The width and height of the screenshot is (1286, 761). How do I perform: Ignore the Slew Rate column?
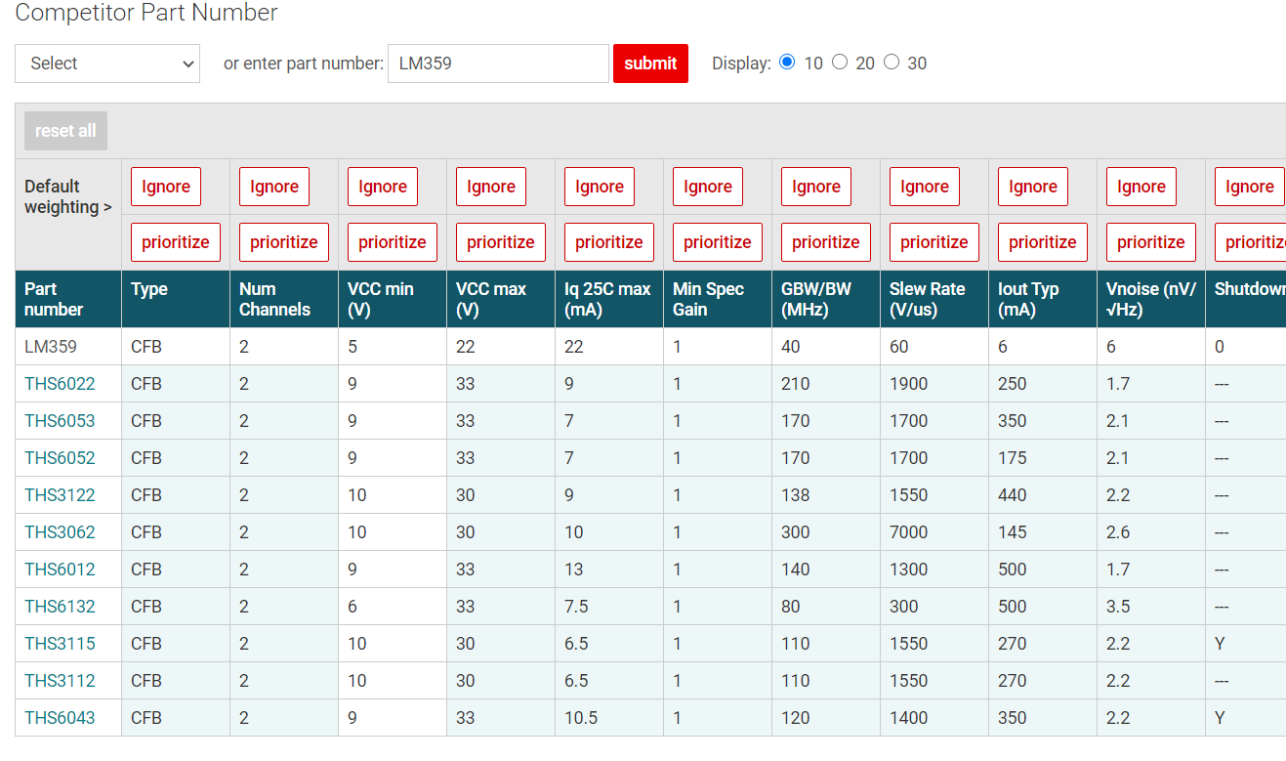[925, 187]
